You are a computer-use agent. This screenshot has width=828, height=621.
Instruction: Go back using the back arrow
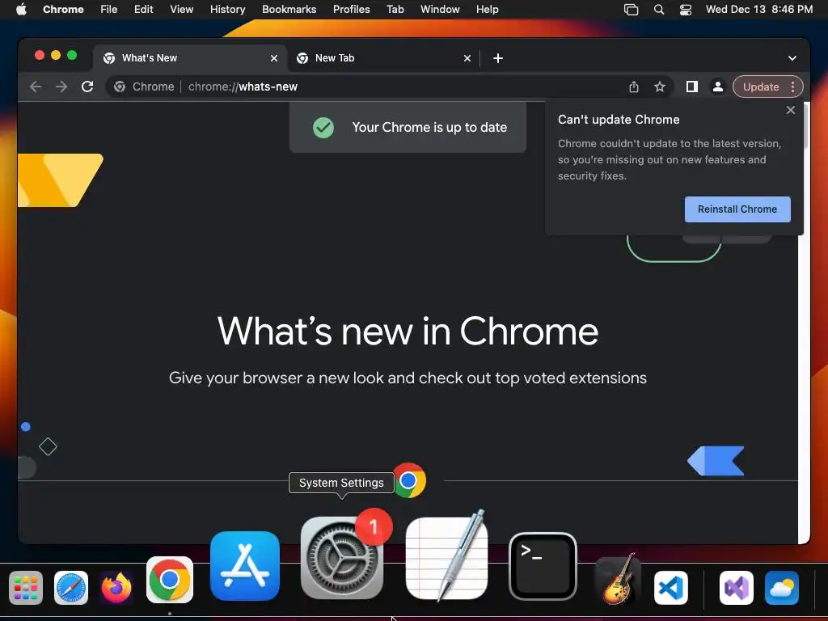click(x=36, y=87)
